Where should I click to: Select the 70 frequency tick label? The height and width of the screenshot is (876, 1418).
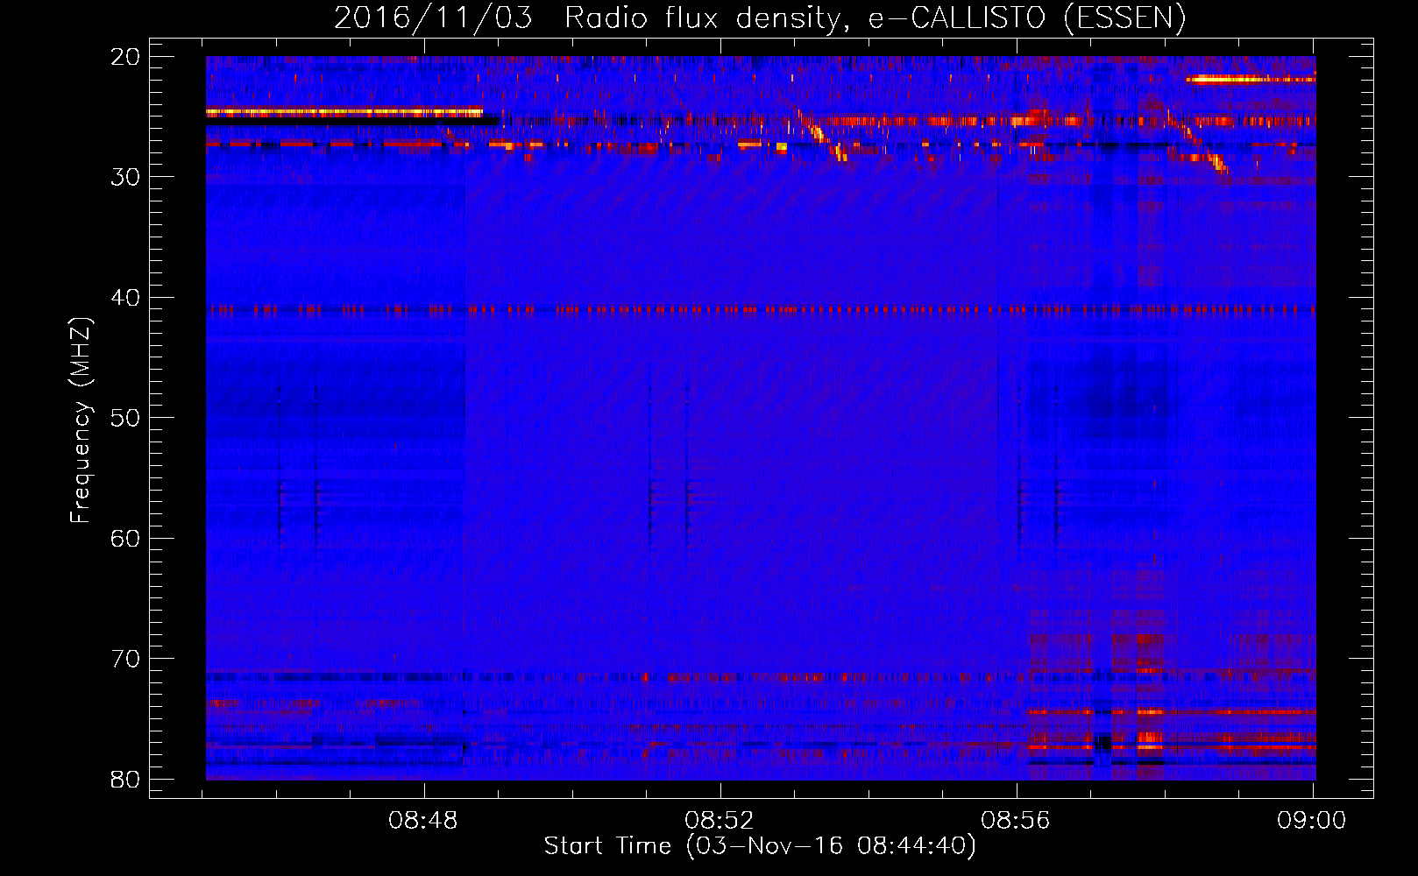click(x=125, y=659)
